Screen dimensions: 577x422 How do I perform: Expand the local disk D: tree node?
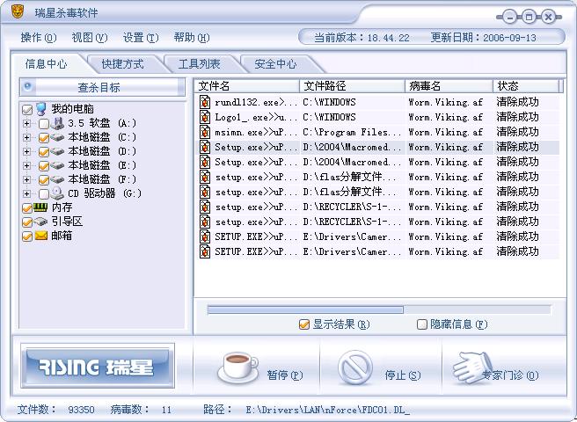(x=26, y=151)
